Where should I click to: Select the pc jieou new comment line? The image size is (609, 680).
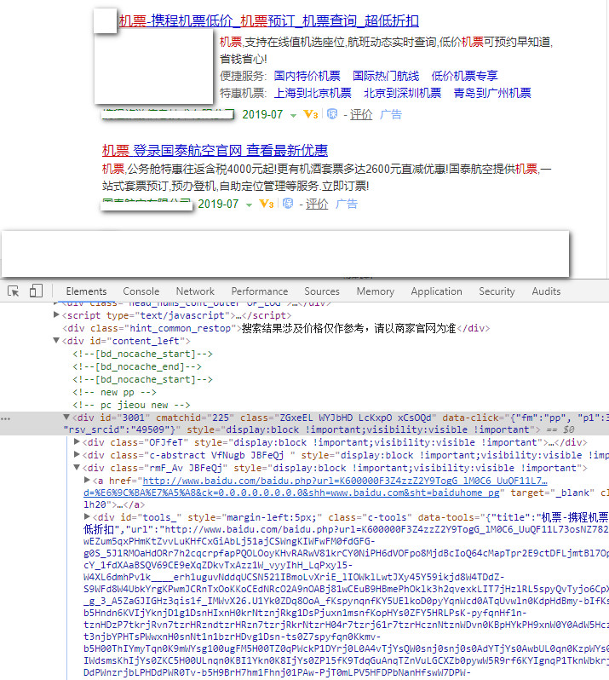[131, 405]
